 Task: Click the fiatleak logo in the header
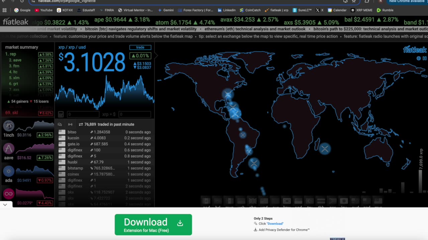15,22
